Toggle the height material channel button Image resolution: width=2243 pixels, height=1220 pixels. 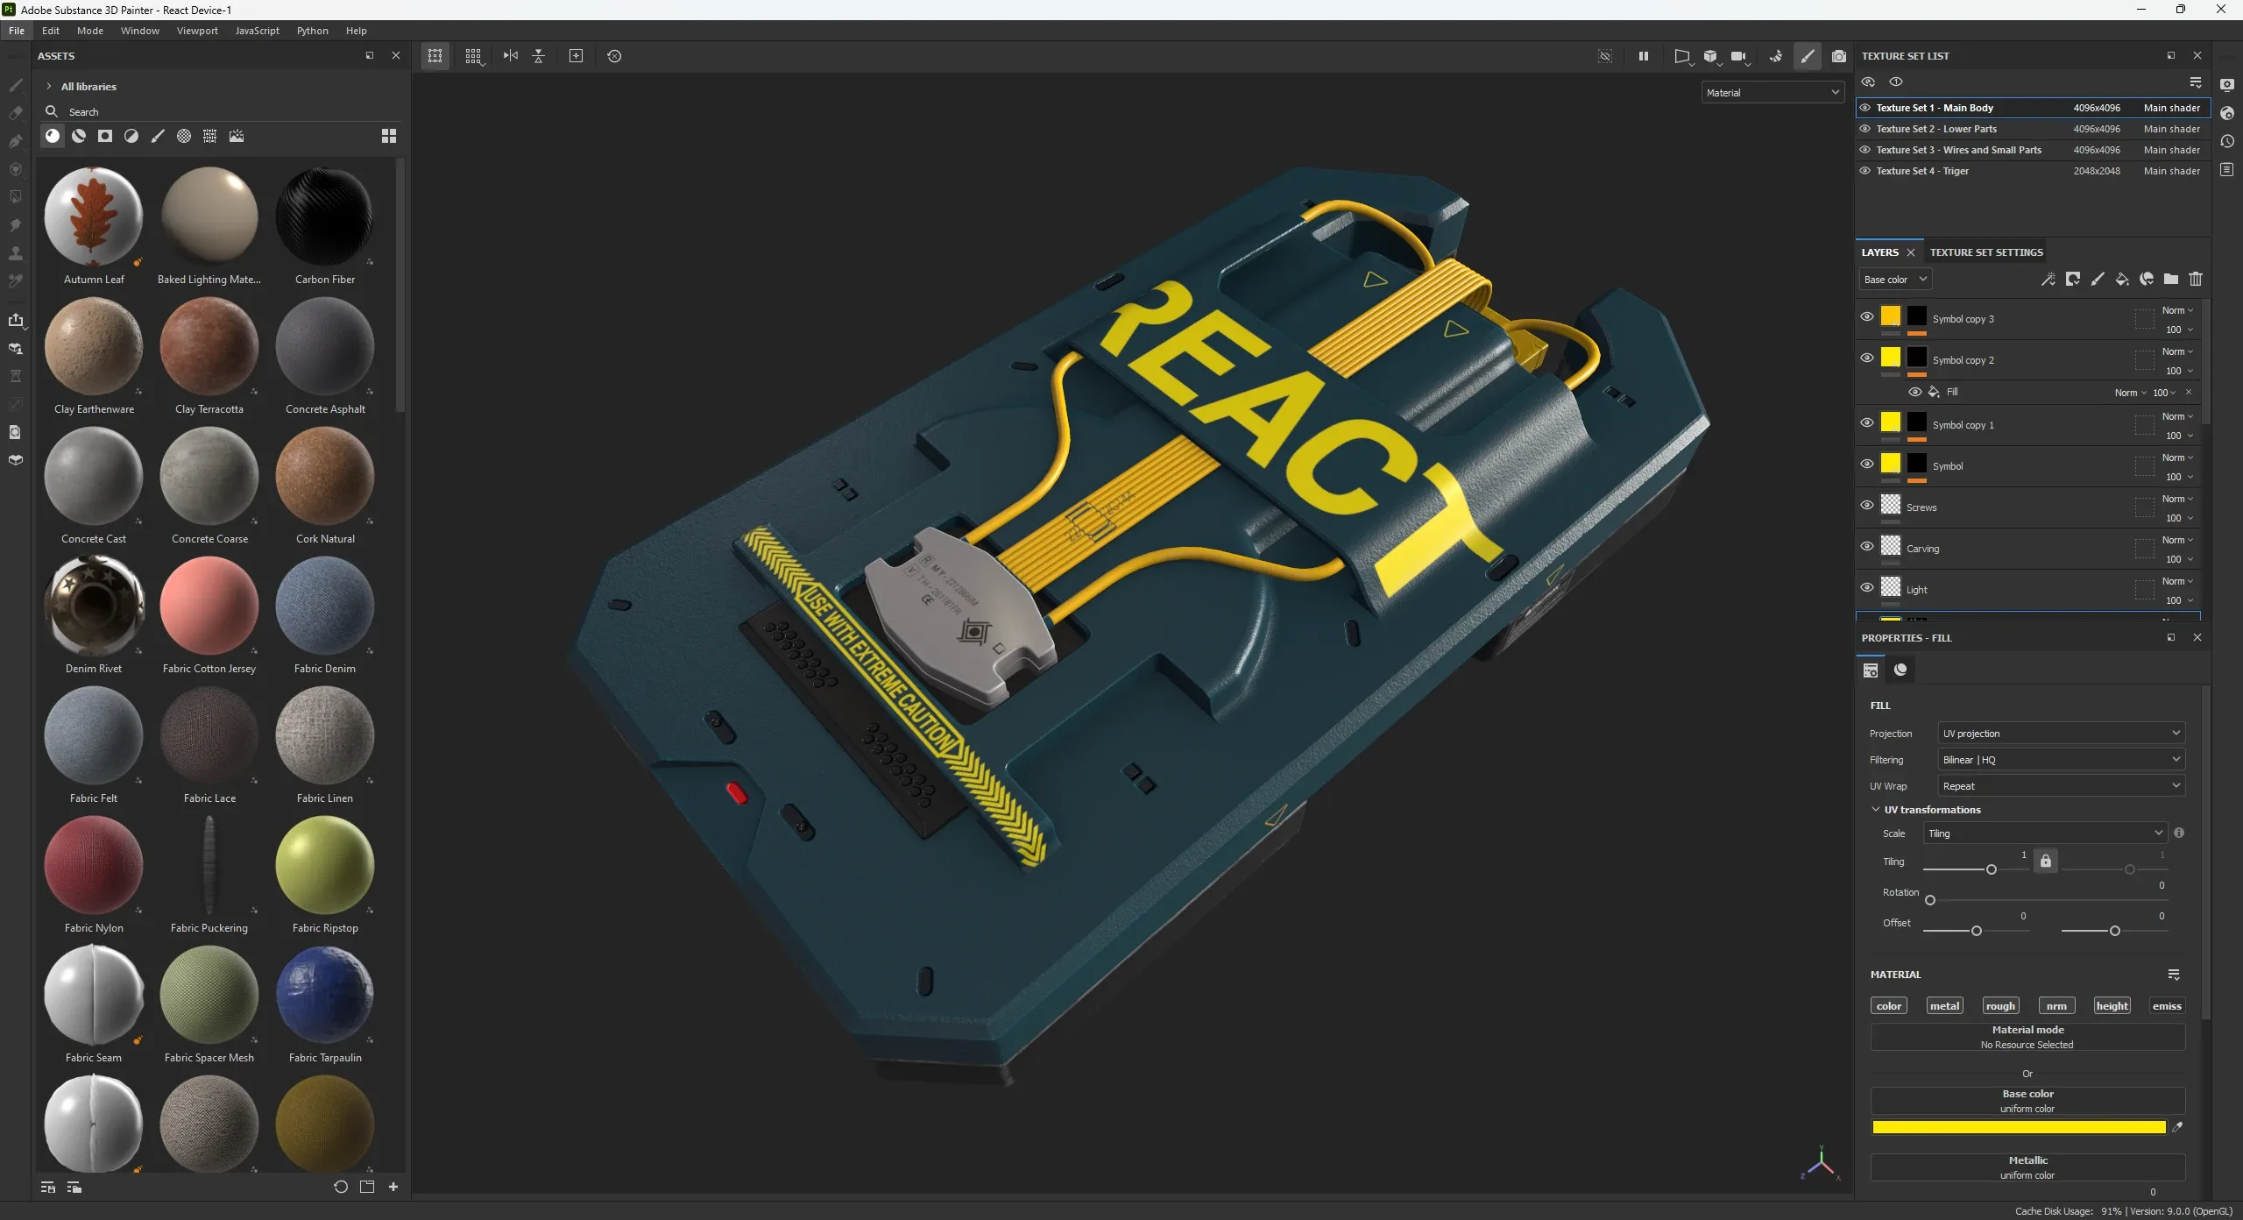pyautogui.click(x=2112, y=1005)
